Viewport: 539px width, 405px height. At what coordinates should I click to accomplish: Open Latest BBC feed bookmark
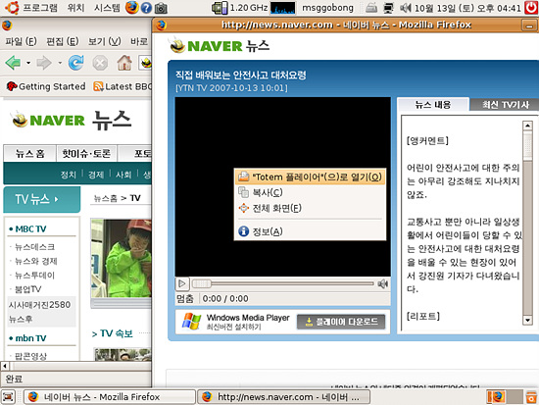click(x=122, y=86)
